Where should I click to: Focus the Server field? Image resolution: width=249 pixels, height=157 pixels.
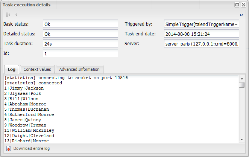[202, 44]
